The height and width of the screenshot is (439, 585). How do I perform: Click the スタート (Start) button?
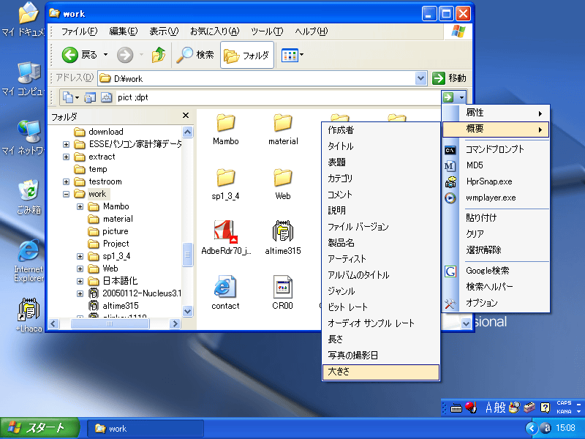(37, 427)
